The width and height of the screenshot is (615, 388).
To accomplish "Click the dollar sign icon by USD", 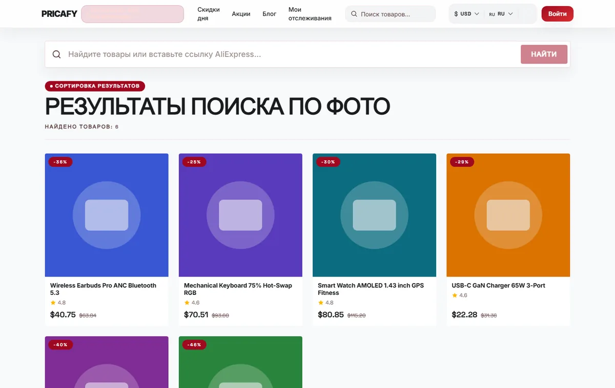I will [456, 14].
